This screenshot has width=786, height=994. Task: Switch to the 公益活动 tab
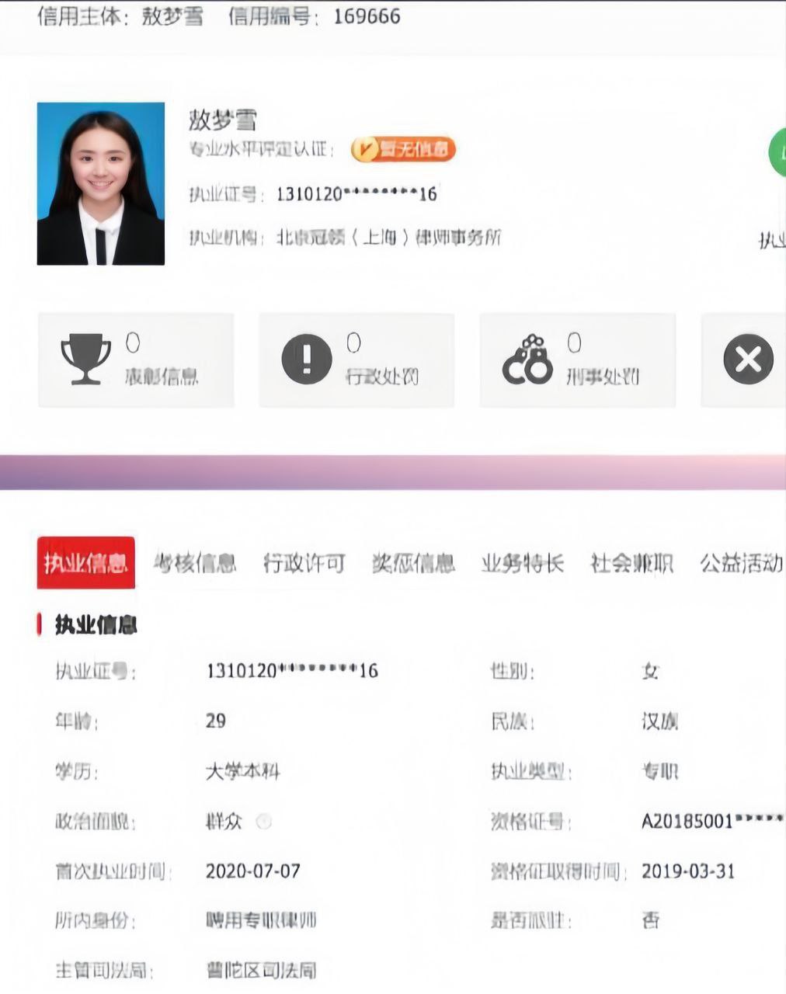pos(740,563)
